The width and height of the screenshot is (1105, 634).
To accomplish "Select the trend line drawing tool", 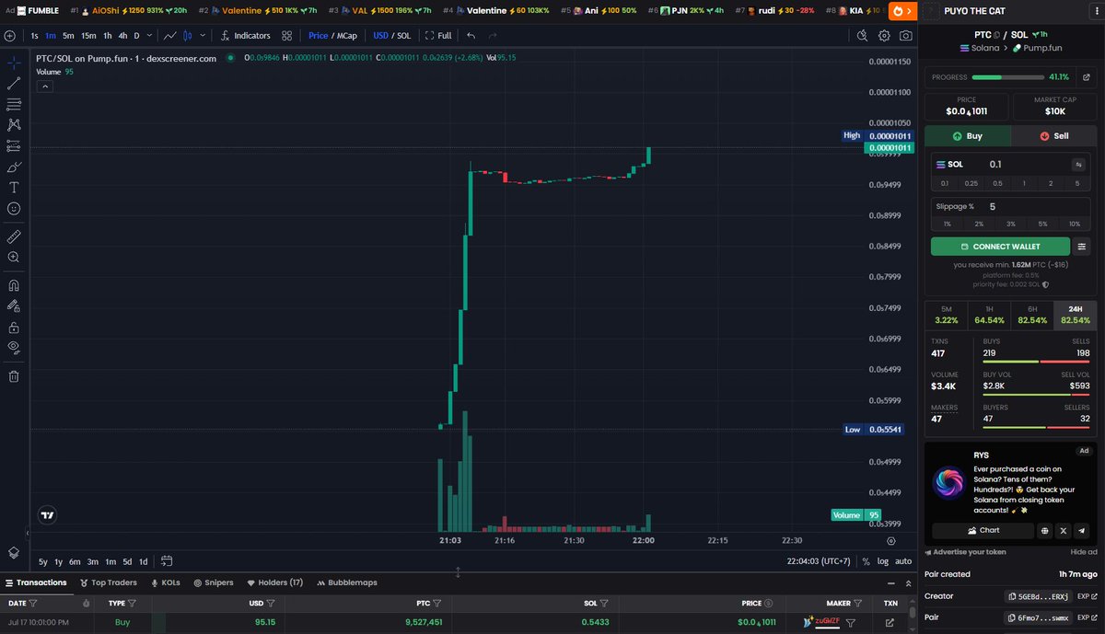I will tap(14, 84).
